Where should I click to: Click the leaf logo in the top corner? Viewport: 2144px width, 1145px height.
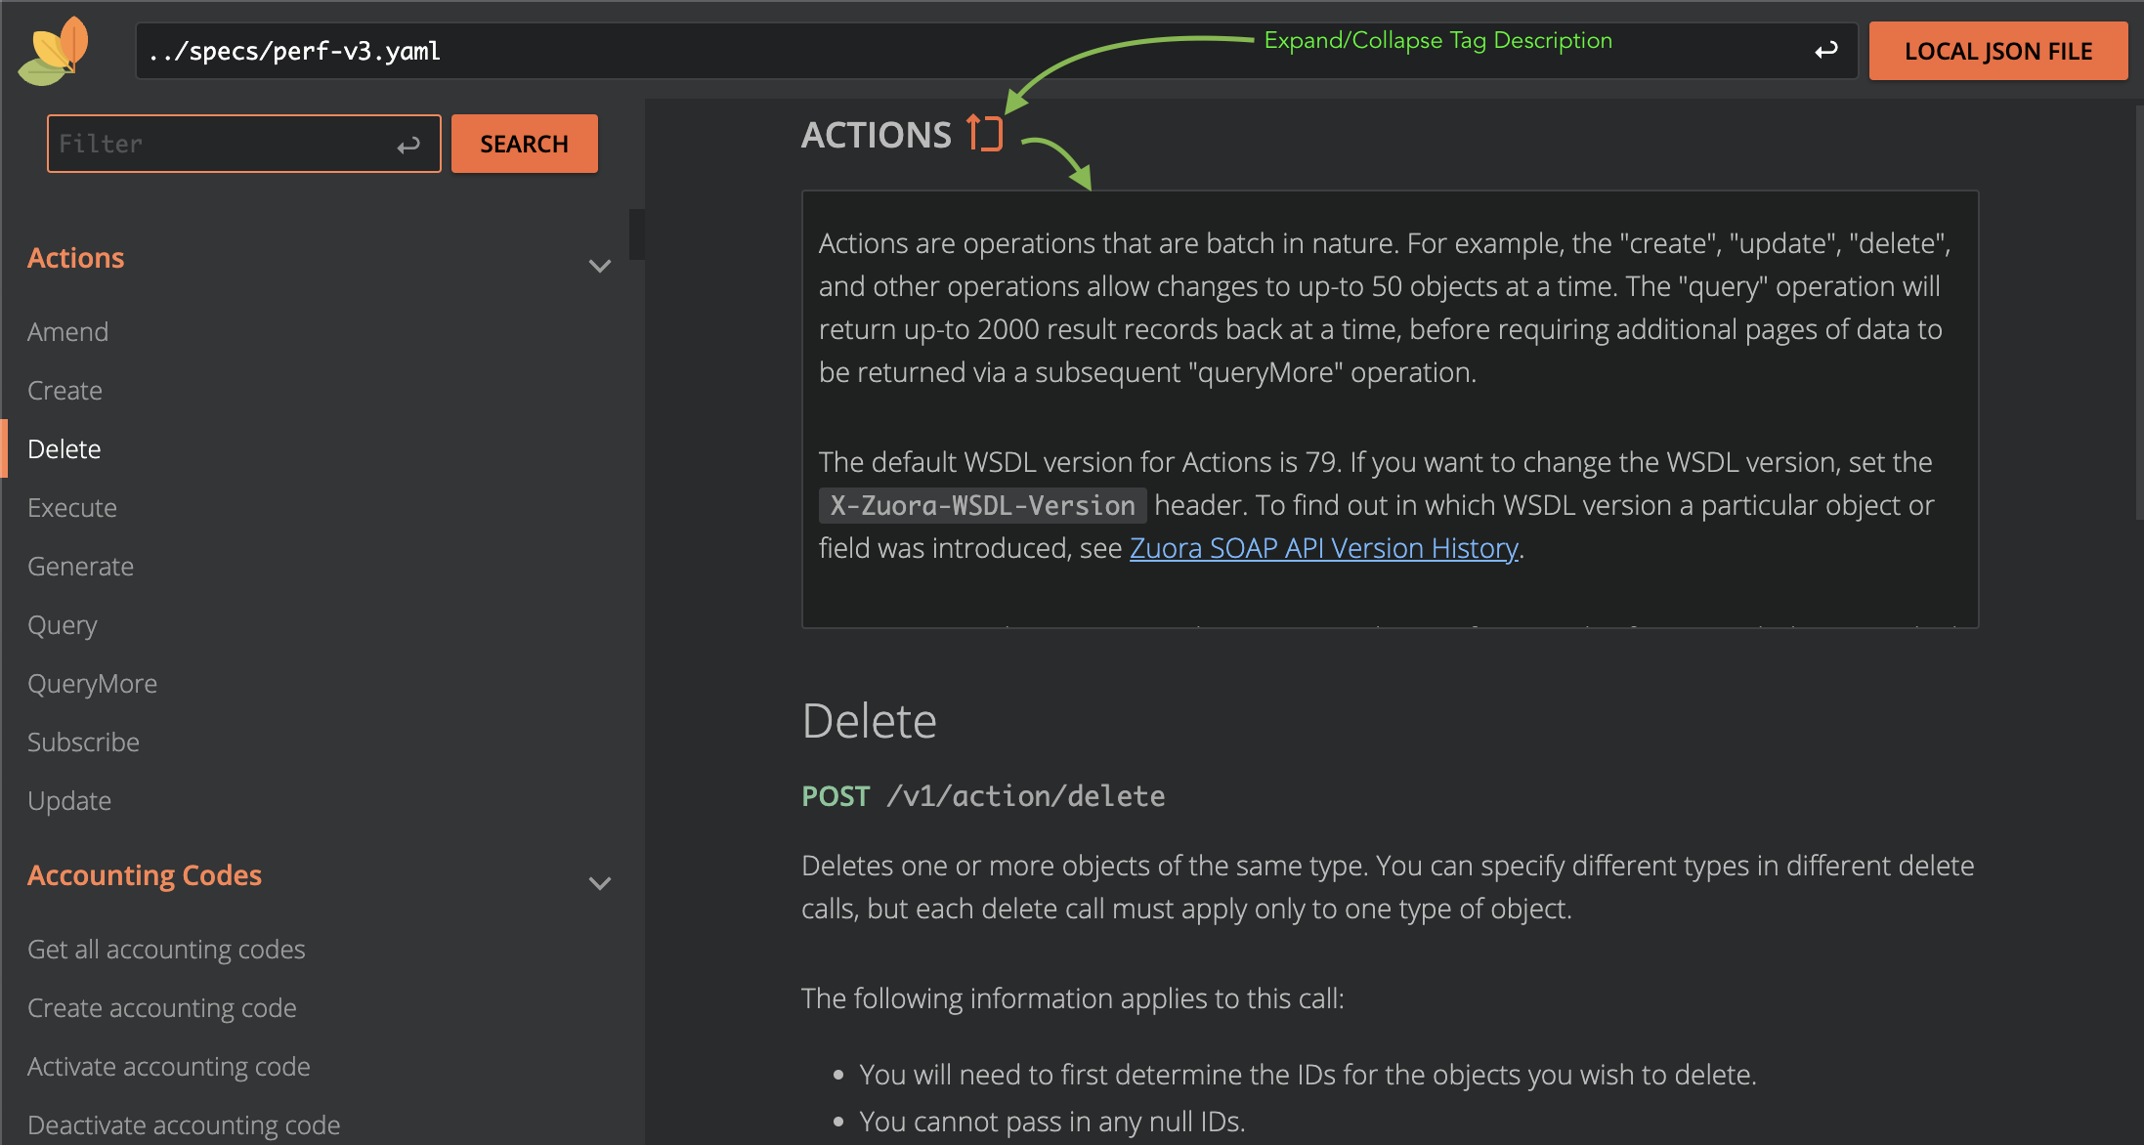[53, 51]
